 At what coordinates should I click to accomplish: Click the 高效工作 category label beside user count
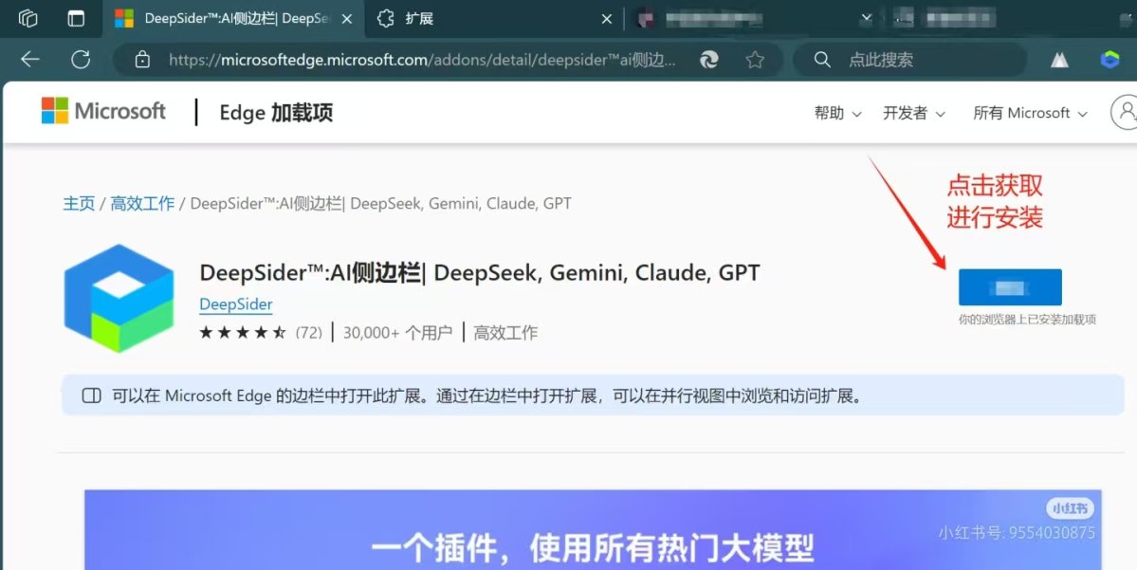(x=505, y=333)
